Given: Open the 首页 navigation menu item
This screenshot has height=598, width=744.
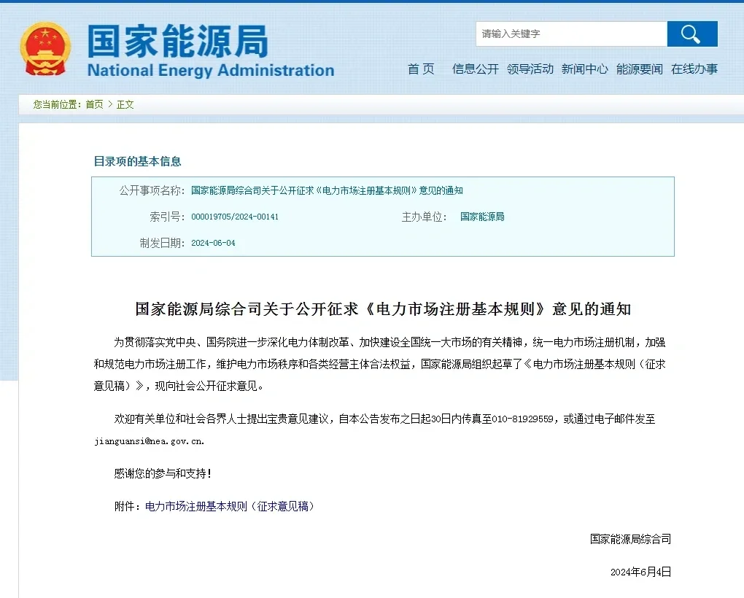Looking at the screenshot, I should [x=420, y=70].
